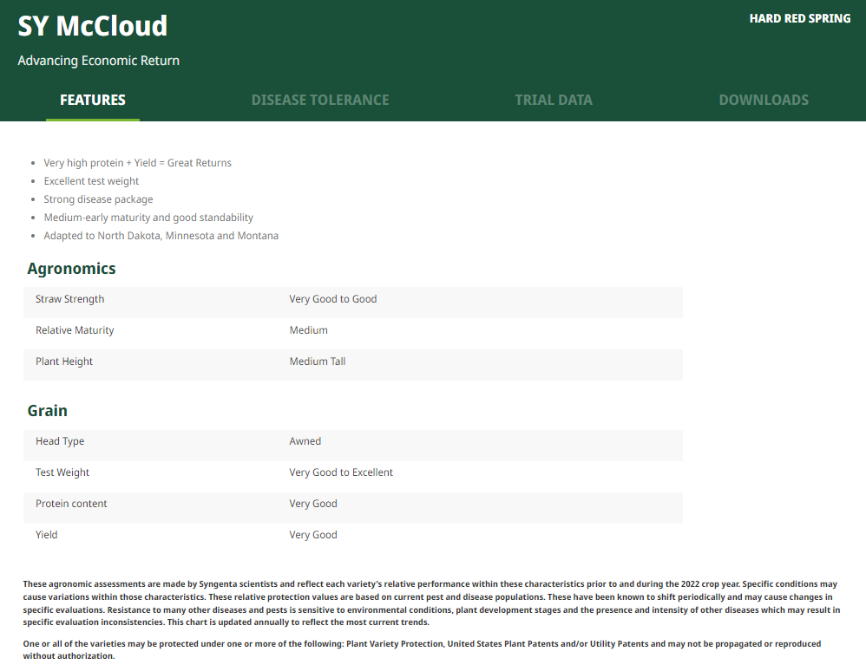Click the Plant Height row label
Image resolution: width=866 pixels, height=671 pixels.
(x=64, y=362)
